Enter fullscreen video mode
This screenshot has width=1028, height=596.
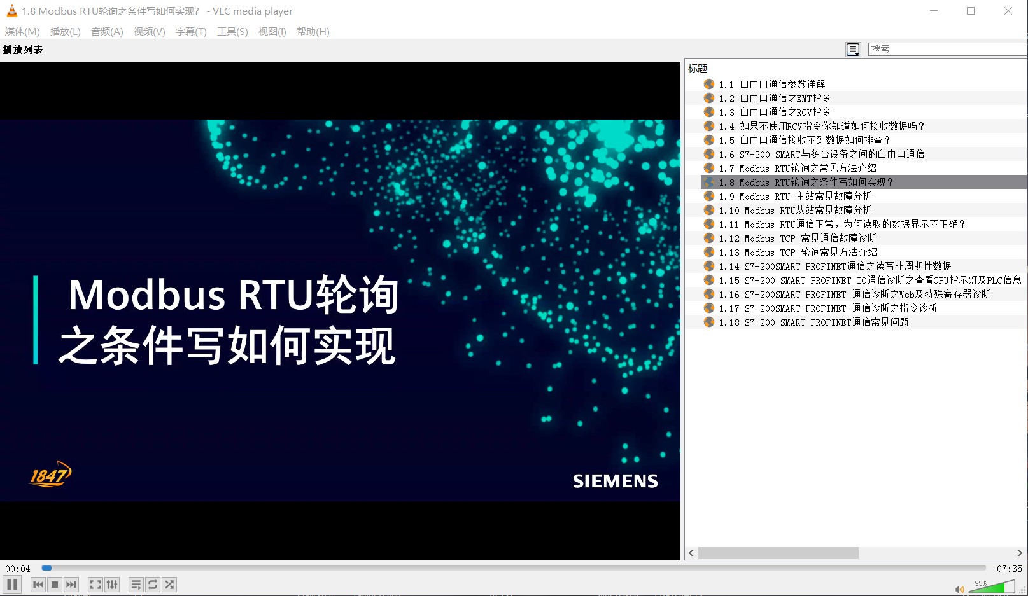pos(95,585)
